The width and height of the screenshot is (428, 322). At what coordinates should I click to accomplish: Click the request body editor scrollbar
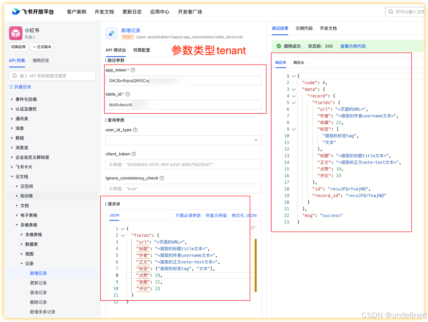256,265
